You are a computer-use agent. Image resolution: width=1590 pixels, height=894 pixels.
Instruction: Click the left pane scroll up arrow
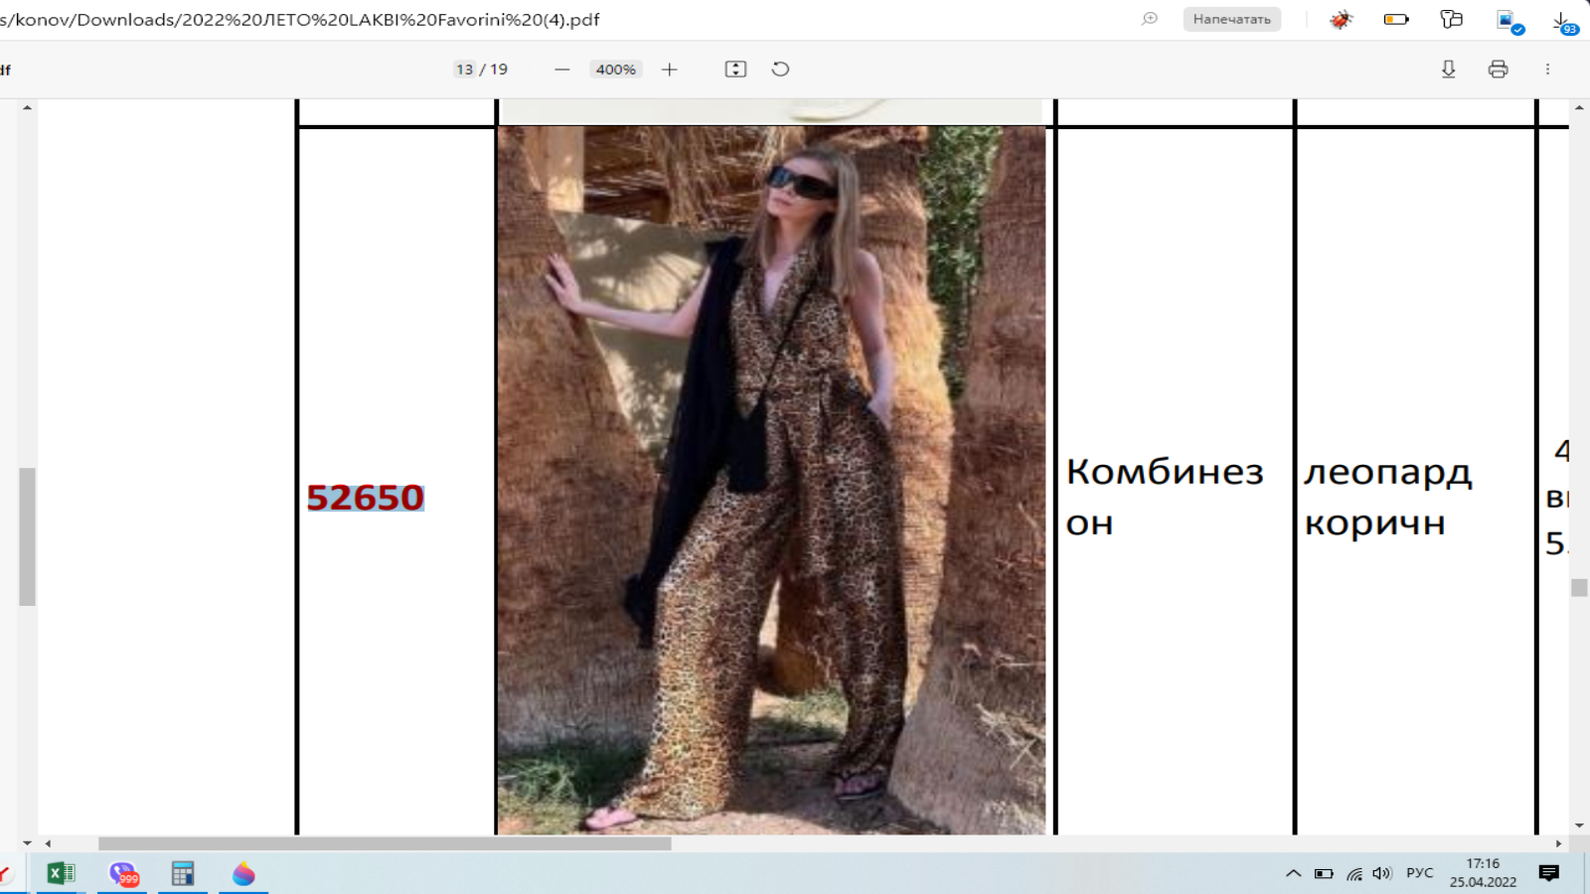pos(27,107)
